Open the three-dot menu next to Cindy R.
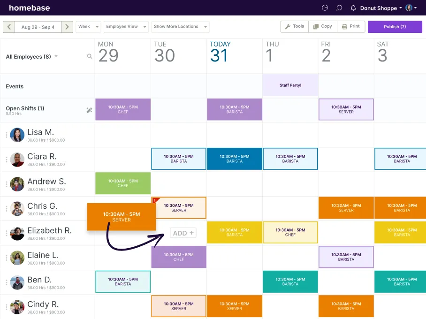The image size is (426, 319). click(x=5, y=307)
